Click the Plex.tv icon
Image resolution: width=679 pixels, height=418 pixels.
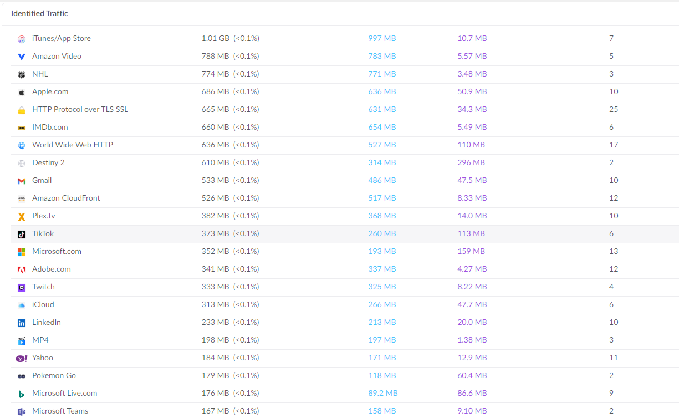coord(21,216)
